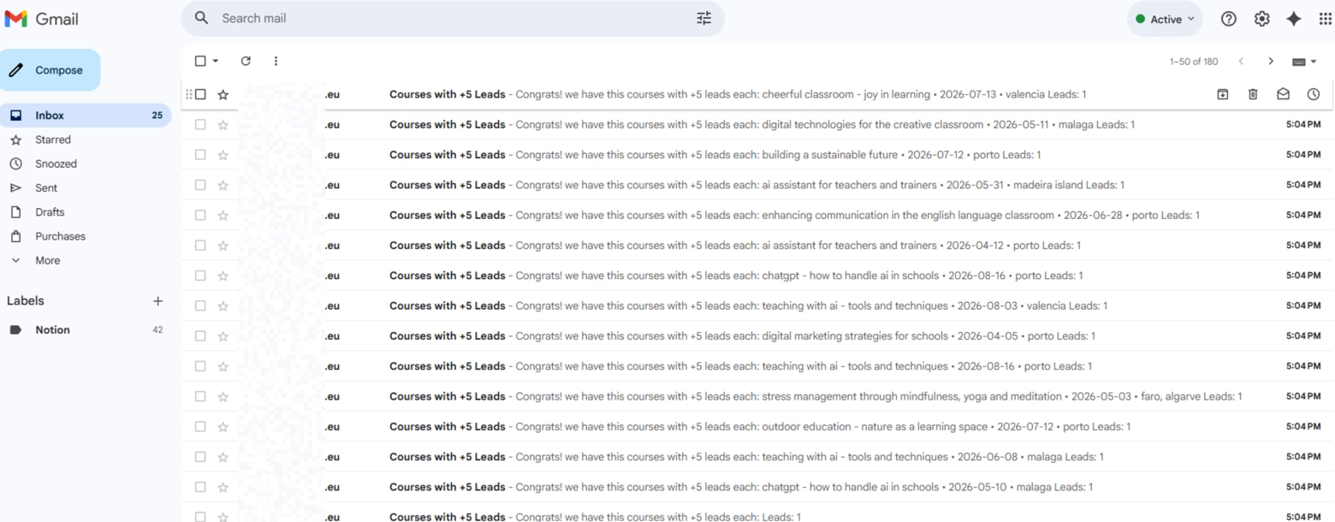Refresh the inbox message list
The image size is (1335, 522).
[246, 61]
